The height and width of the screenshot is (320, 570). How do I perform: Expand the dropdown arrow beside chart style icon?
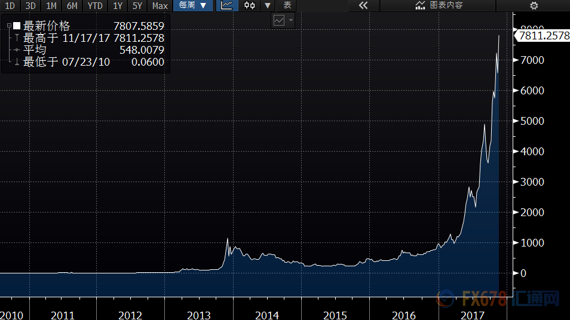(x=291, y=20)
